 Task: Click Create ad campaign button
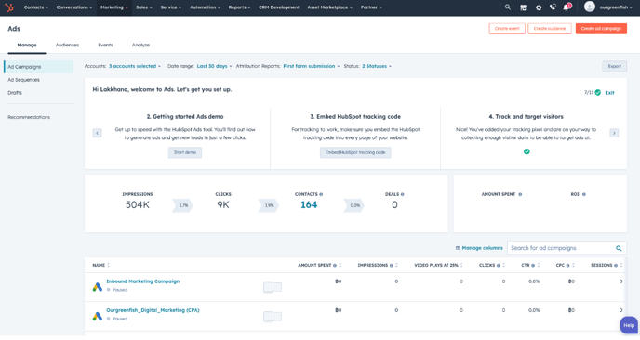pyautogui.click(x=601, y=29)
